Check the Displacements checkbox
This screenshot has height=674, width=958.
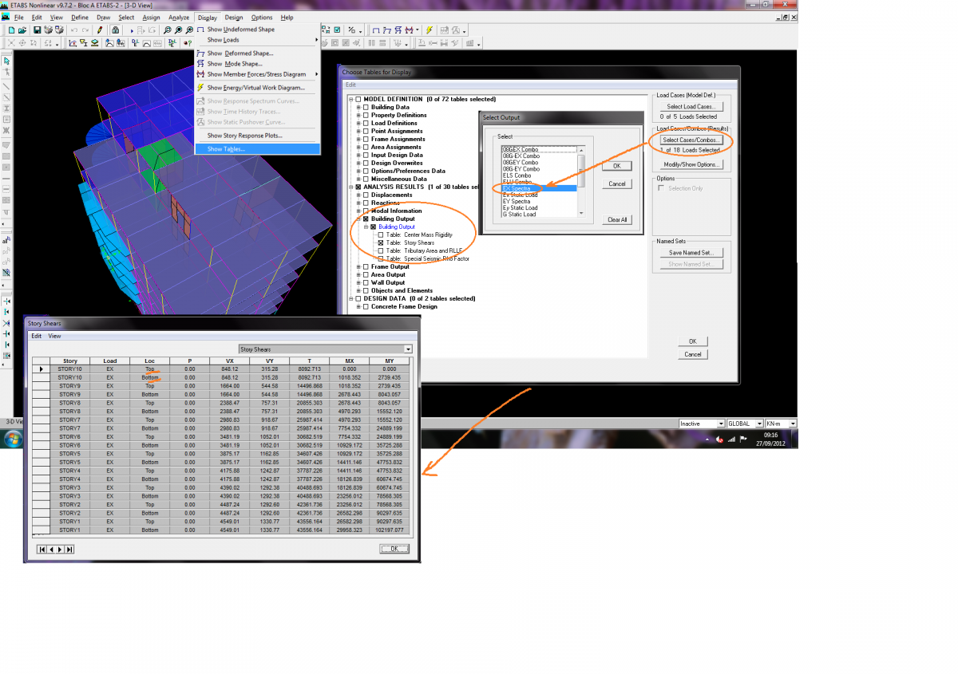tap(366, 195)
